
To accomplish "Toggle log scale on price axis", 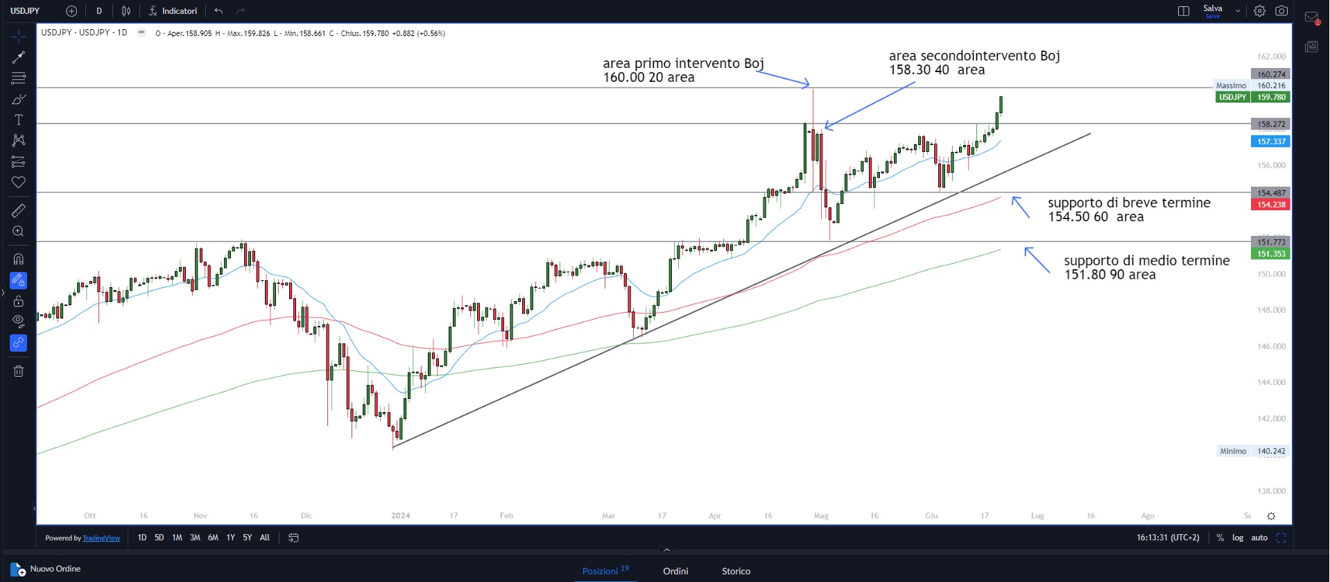I will [1238, 538].
